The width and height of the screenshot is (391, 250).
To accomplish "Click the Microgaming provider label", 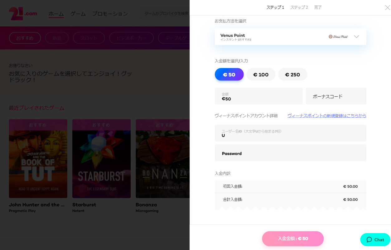I will point(147,211).
